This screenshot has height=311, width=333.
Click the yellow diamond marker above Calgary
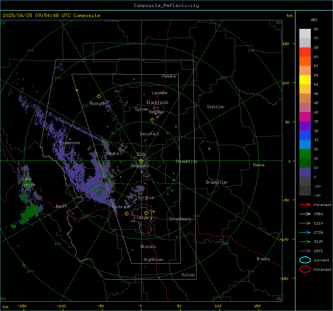pyautogui.click(x=146, y=213)
